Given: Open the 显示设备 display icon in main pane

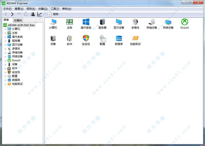Looking at the screenshot, I should point(119,24).
